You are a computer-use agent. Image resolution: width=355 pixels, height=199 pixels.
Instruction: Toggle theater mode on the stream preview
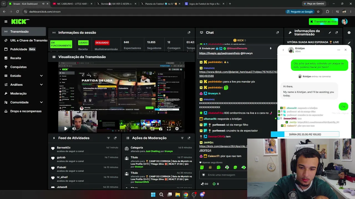161,129
